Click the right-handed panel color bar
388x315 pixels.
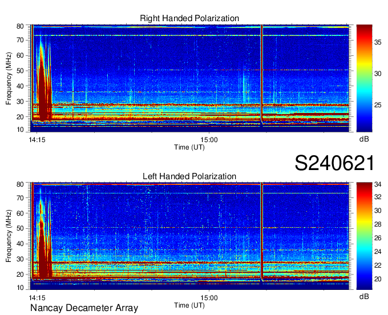point(364,78)
